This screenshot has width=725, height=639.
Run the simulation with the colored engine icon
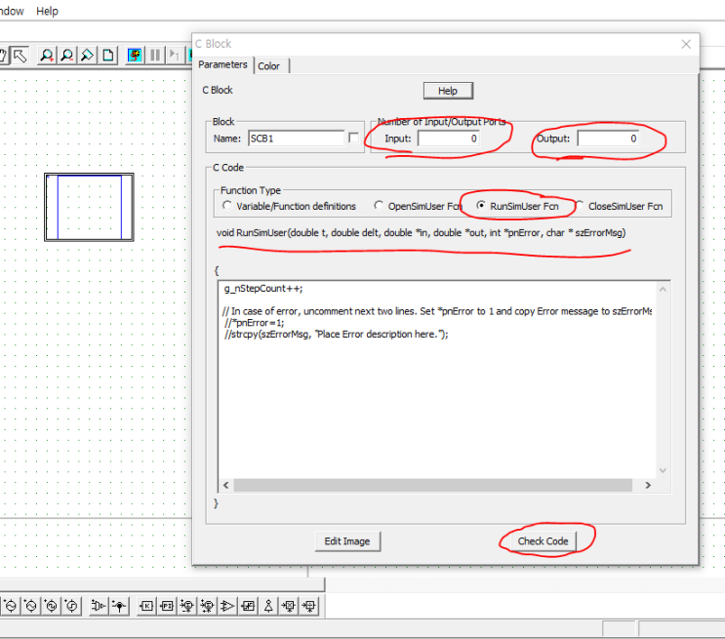[x=135, y=56]
